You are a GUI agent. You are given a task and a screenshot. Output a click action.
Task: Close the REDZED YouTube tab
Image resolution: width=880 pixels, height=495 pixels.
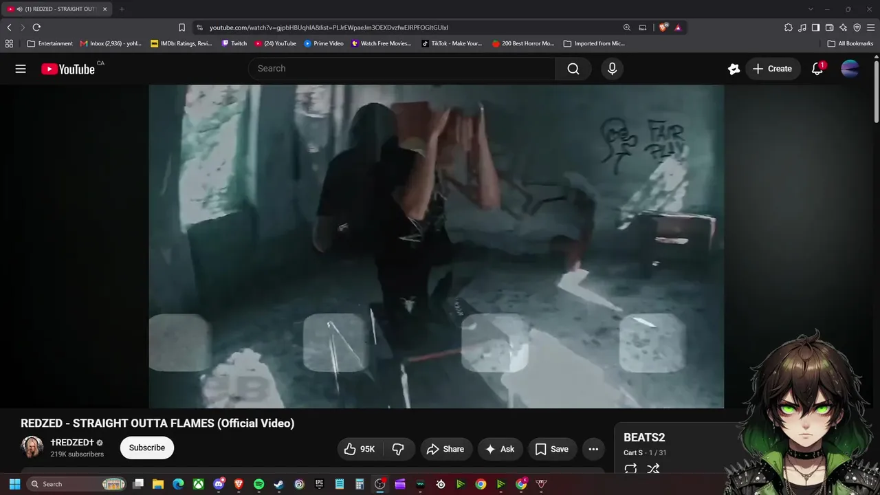click(105, 9)
